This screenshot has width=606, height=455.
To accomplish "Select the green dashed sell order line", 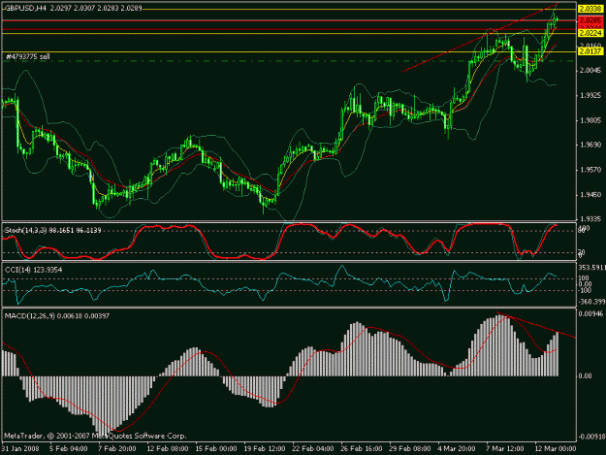I will coord(289,61).
